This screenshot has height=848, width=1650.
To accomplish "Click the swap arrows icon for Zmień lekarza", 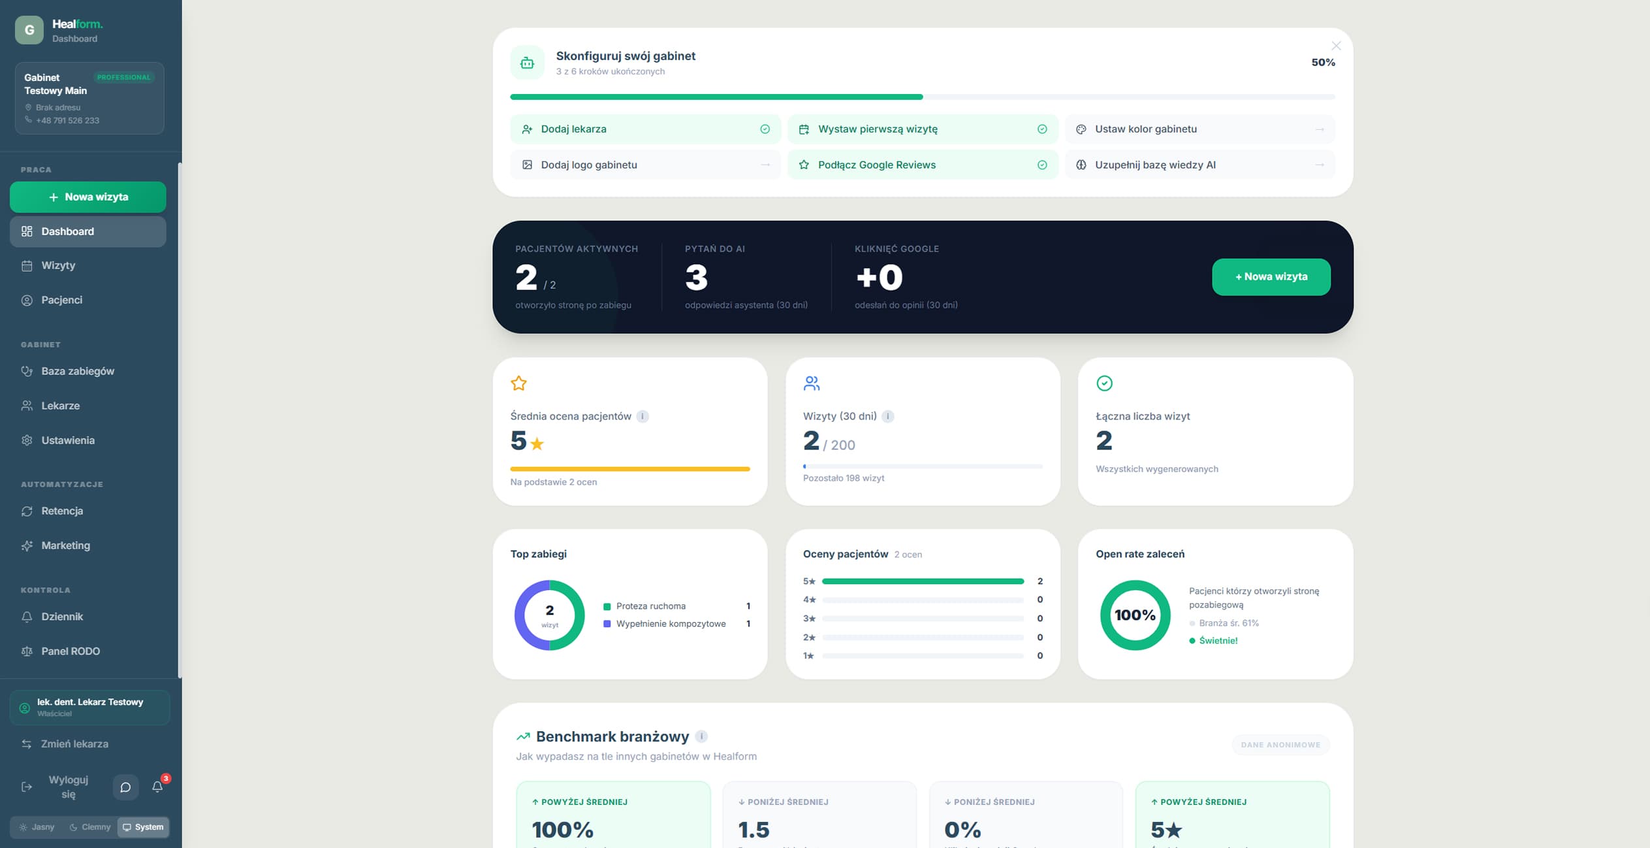I will (x=27, y=744).
